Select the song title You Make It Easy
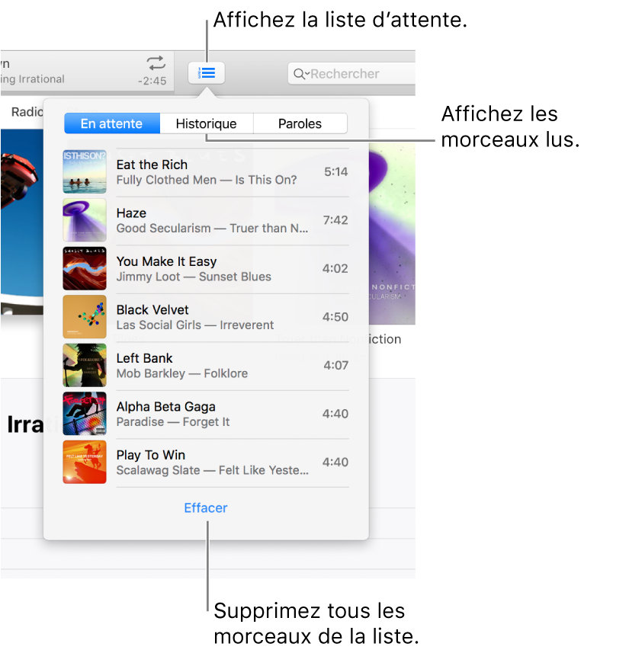This screenshot has height=653, width=629. tap(166, 261)
